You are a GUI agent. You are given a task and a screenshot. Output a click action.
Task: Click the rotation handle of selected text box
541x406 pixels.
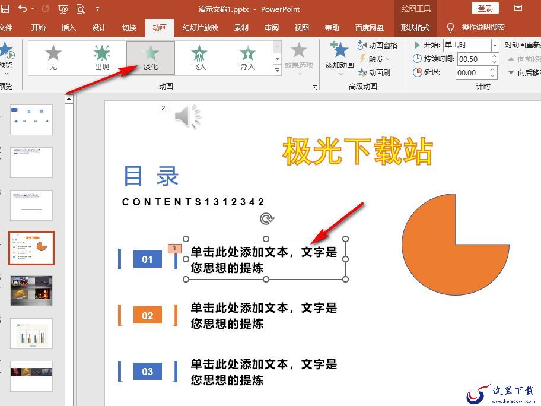click(266, 219)
